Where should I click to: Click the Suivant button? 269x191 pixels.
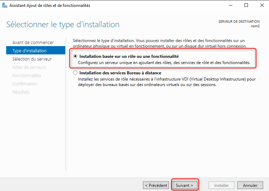click(x=184, y=185)
